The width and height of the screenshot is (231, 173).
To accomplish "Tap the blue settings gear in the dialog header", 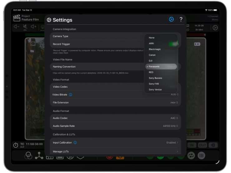I will pyautogui.click(x=171, y=19).
